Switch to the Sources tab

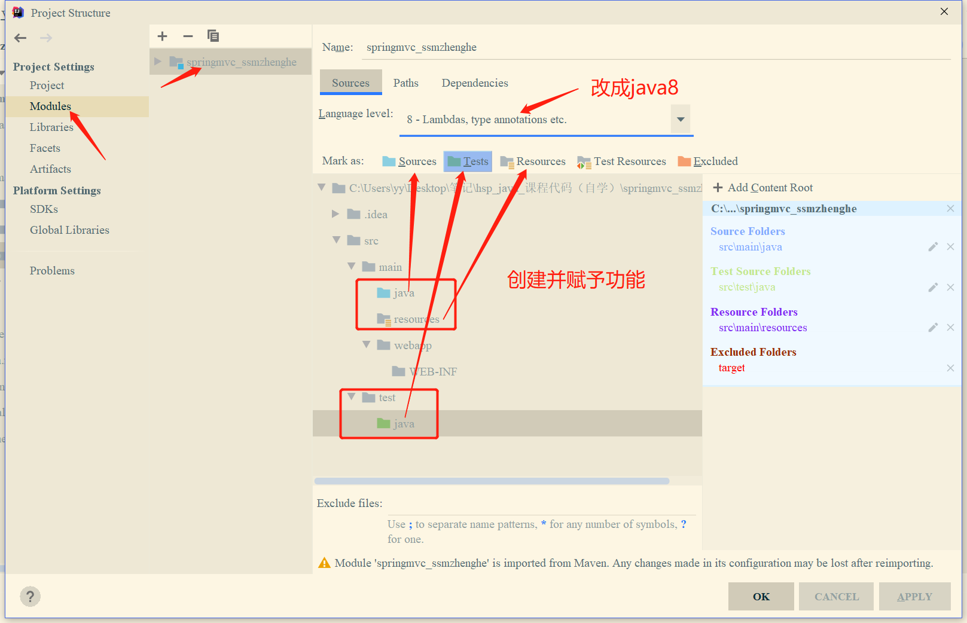(x=350, y=83)
